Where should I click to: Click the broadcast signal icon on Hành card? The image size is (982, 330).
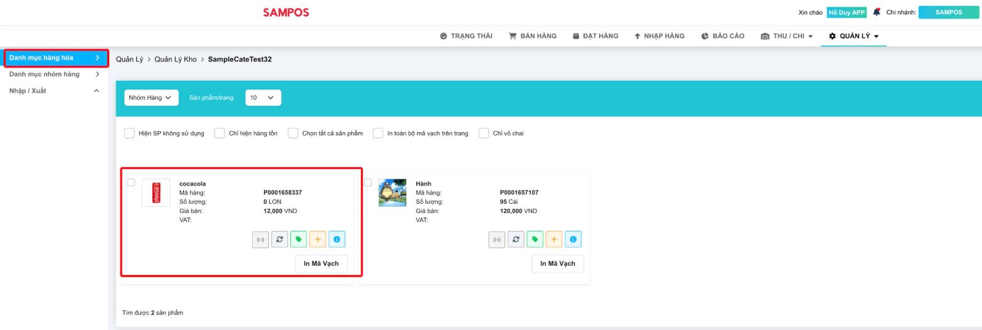(x=497, y=239)
